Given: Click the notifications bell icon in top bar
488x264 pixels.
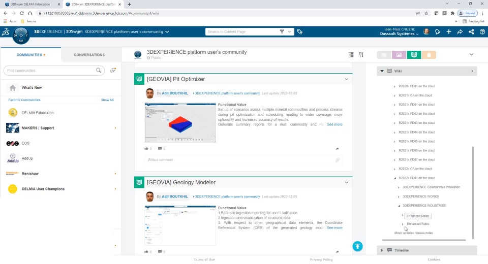Looking at the screenshot, I should tap(437, 31).
